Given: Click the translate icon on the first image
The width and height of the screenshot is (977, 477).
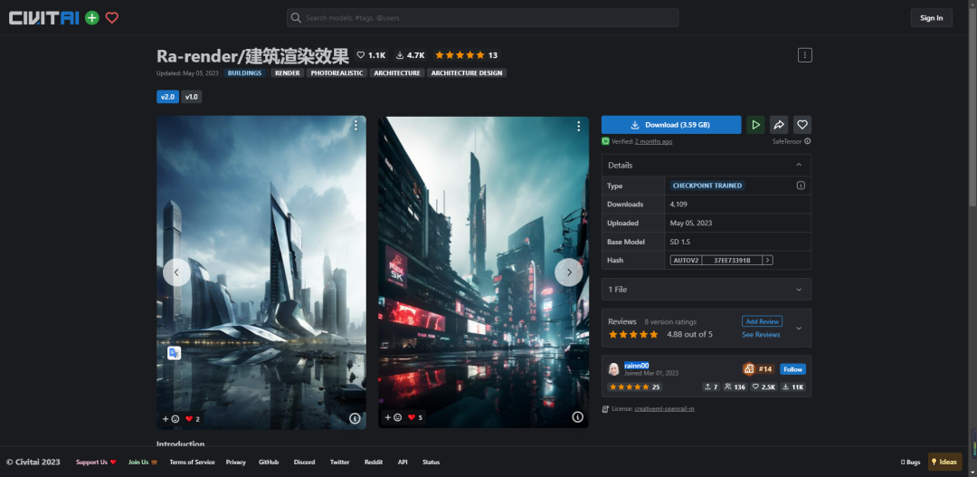Looking at the screenshot, I should click(x=174, y=353).
